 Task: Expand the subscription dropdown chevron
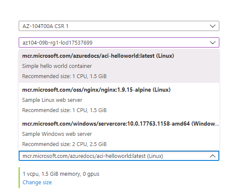click(212, 26)
